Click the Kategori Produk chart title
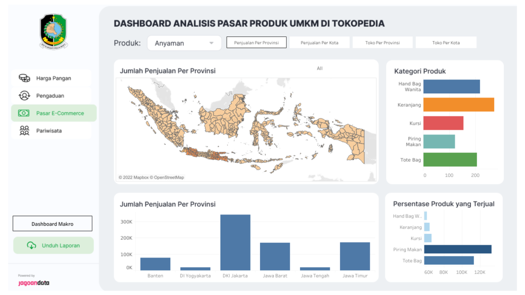 pos(420,71)
